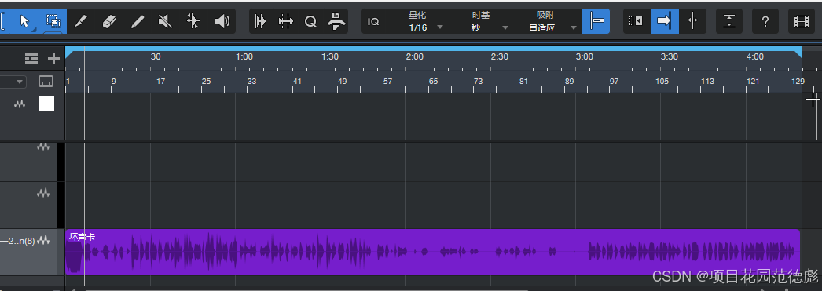Screen dimensions: 822x291
Task: Toggle IQ input quantize
Action: pos(373,21)
